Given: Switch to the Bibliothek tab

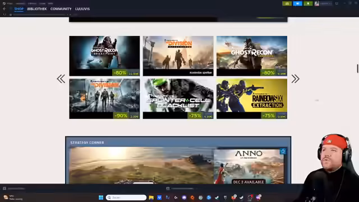Looking at the screenshot, I should (x=37, y=9).
